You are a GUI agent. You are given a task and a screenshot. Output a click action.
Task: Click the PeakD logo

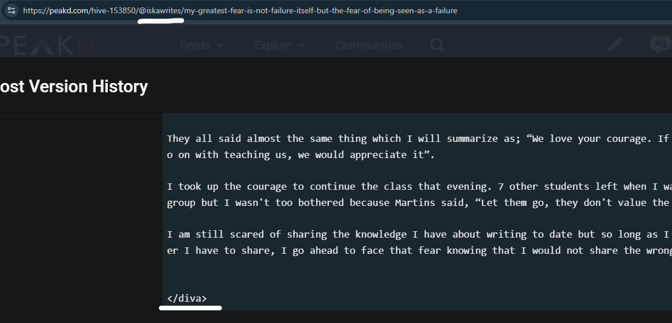tap(46, 46)
